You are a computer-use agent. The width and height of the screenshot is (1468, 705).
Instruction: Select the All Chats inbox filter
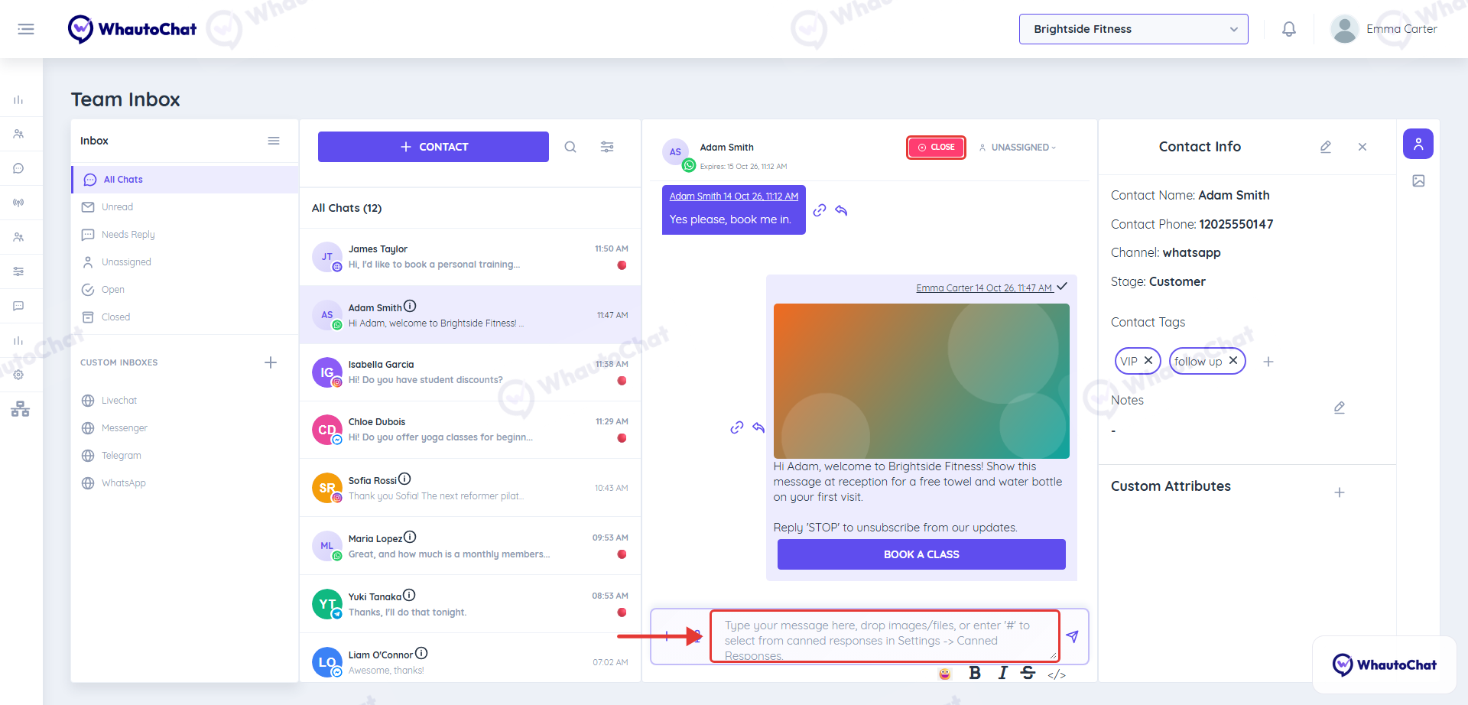point(185,180)
